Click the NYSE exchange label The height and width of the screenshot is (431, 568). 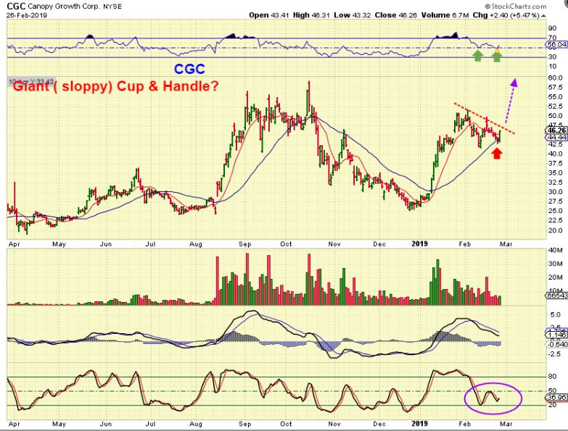click(x=112, y=7)
